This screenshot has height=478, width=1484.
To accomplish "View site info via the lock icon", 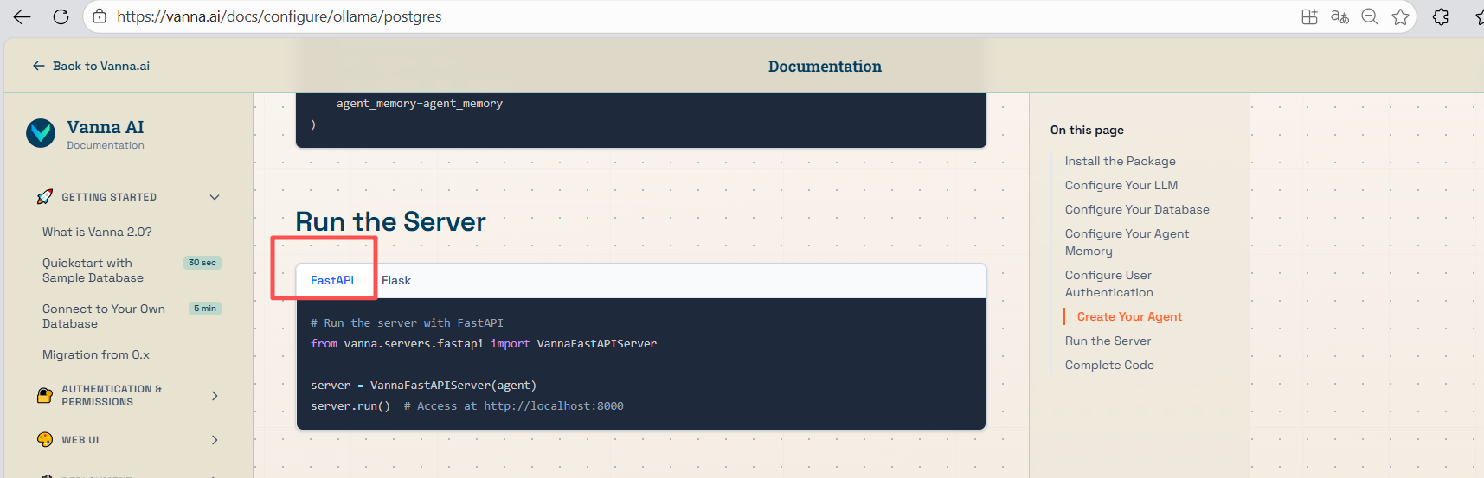I will pyautogui.click(x=100, y=16).
